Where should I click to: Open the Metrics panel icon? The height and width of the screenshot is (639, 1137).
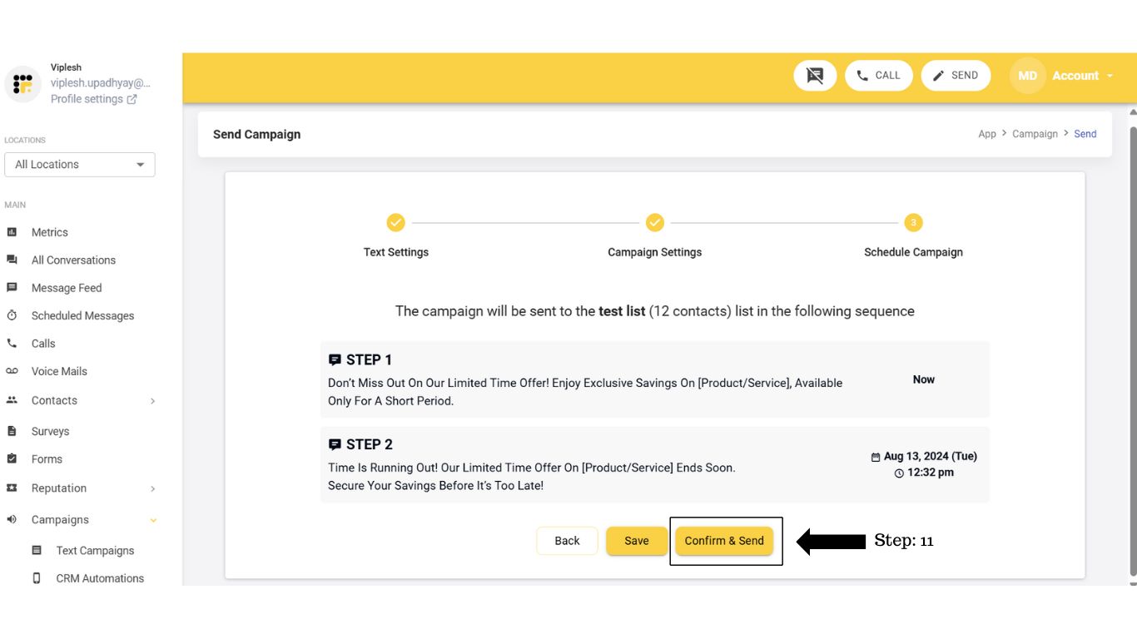coord(13,232)
